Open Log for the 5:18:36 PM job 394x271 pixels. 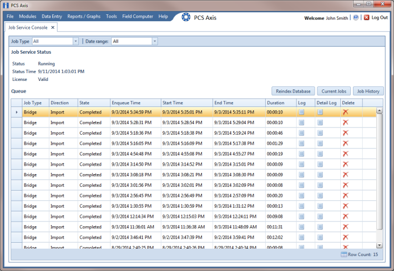(301, 133)
